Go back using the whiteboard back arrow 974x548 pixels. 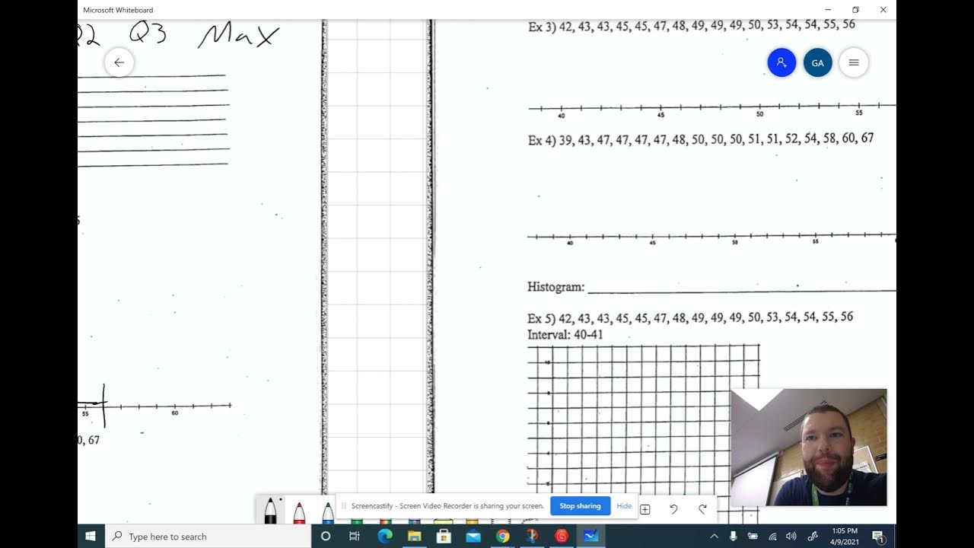pyautogui.click(x=119, y=62)
